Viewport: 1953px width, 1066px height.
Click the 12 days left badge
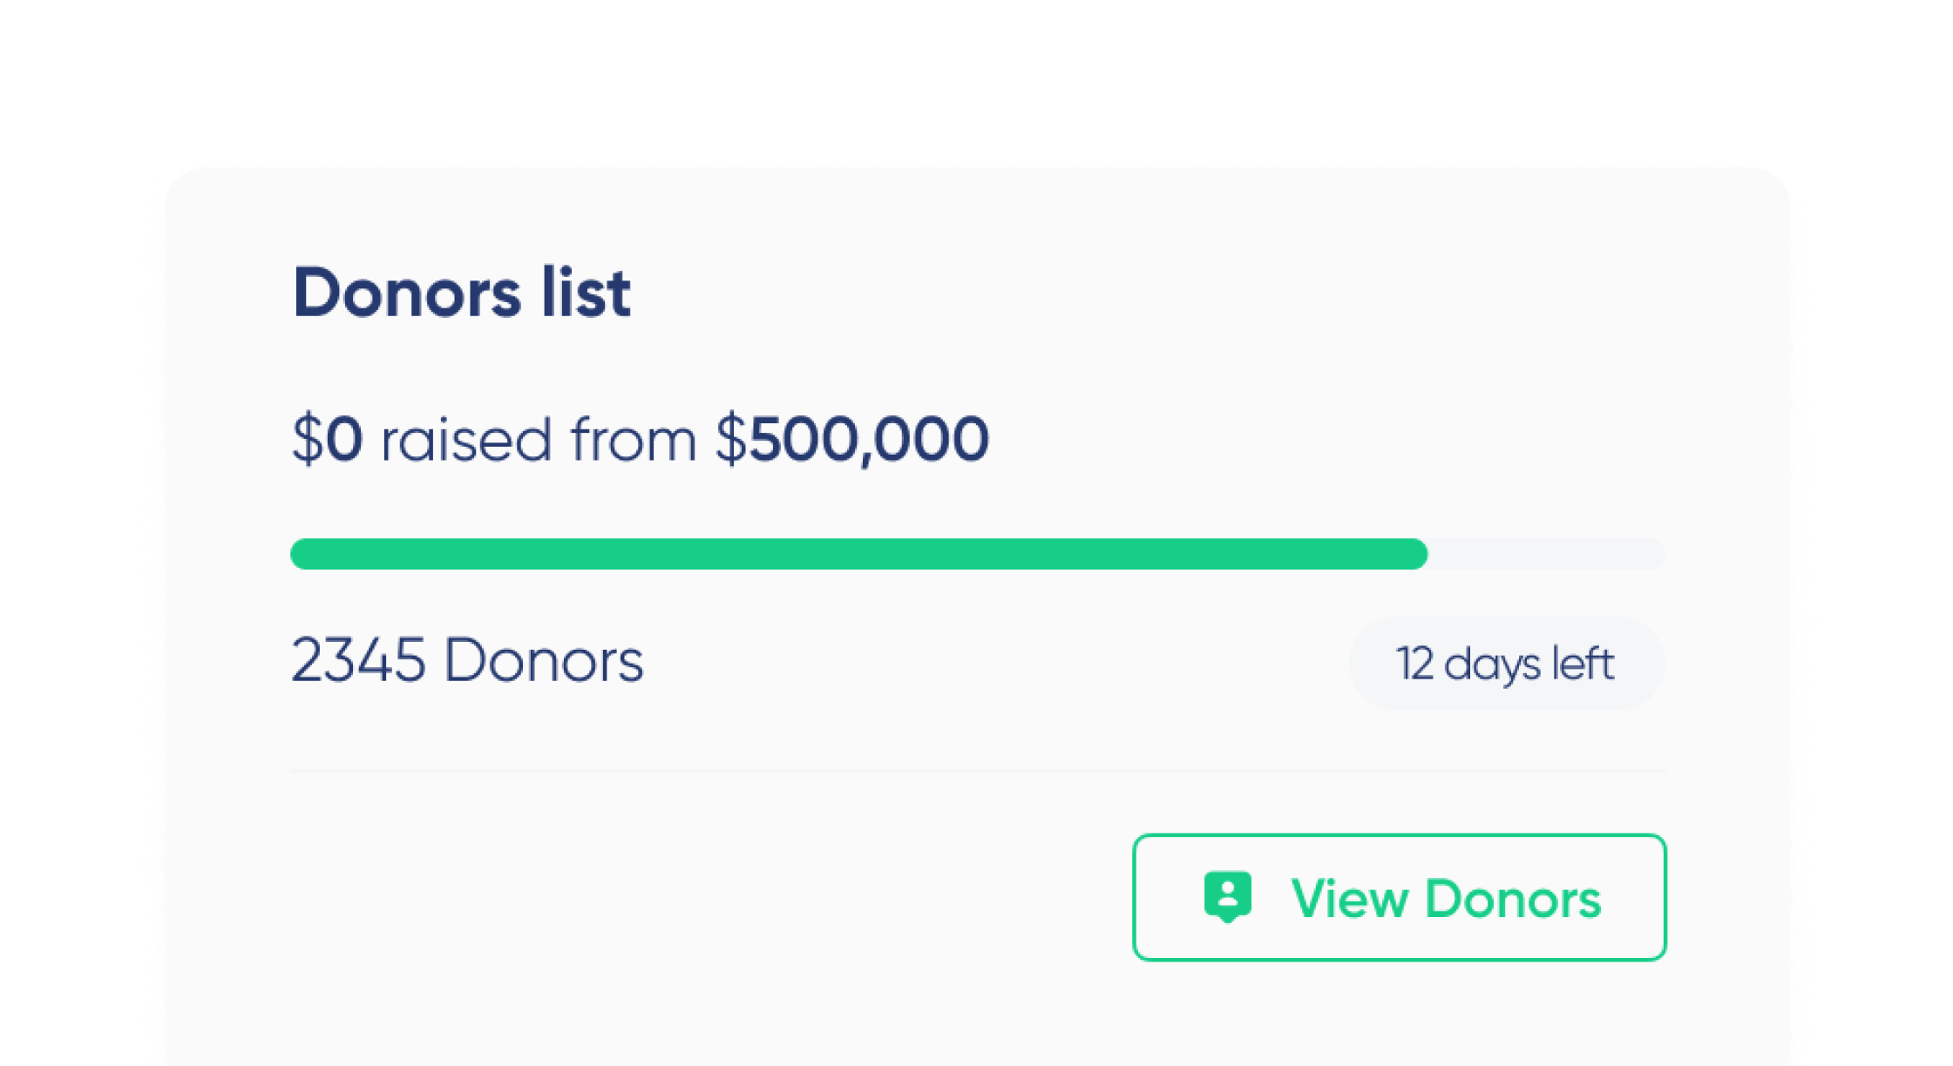coord(1506,664)
